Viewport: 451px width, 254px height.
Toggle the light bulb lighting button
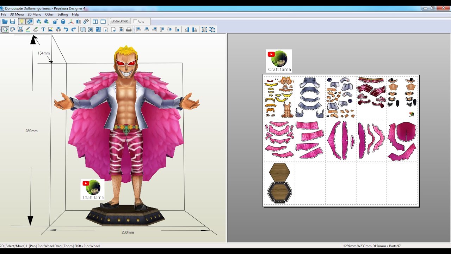(22, 21)
